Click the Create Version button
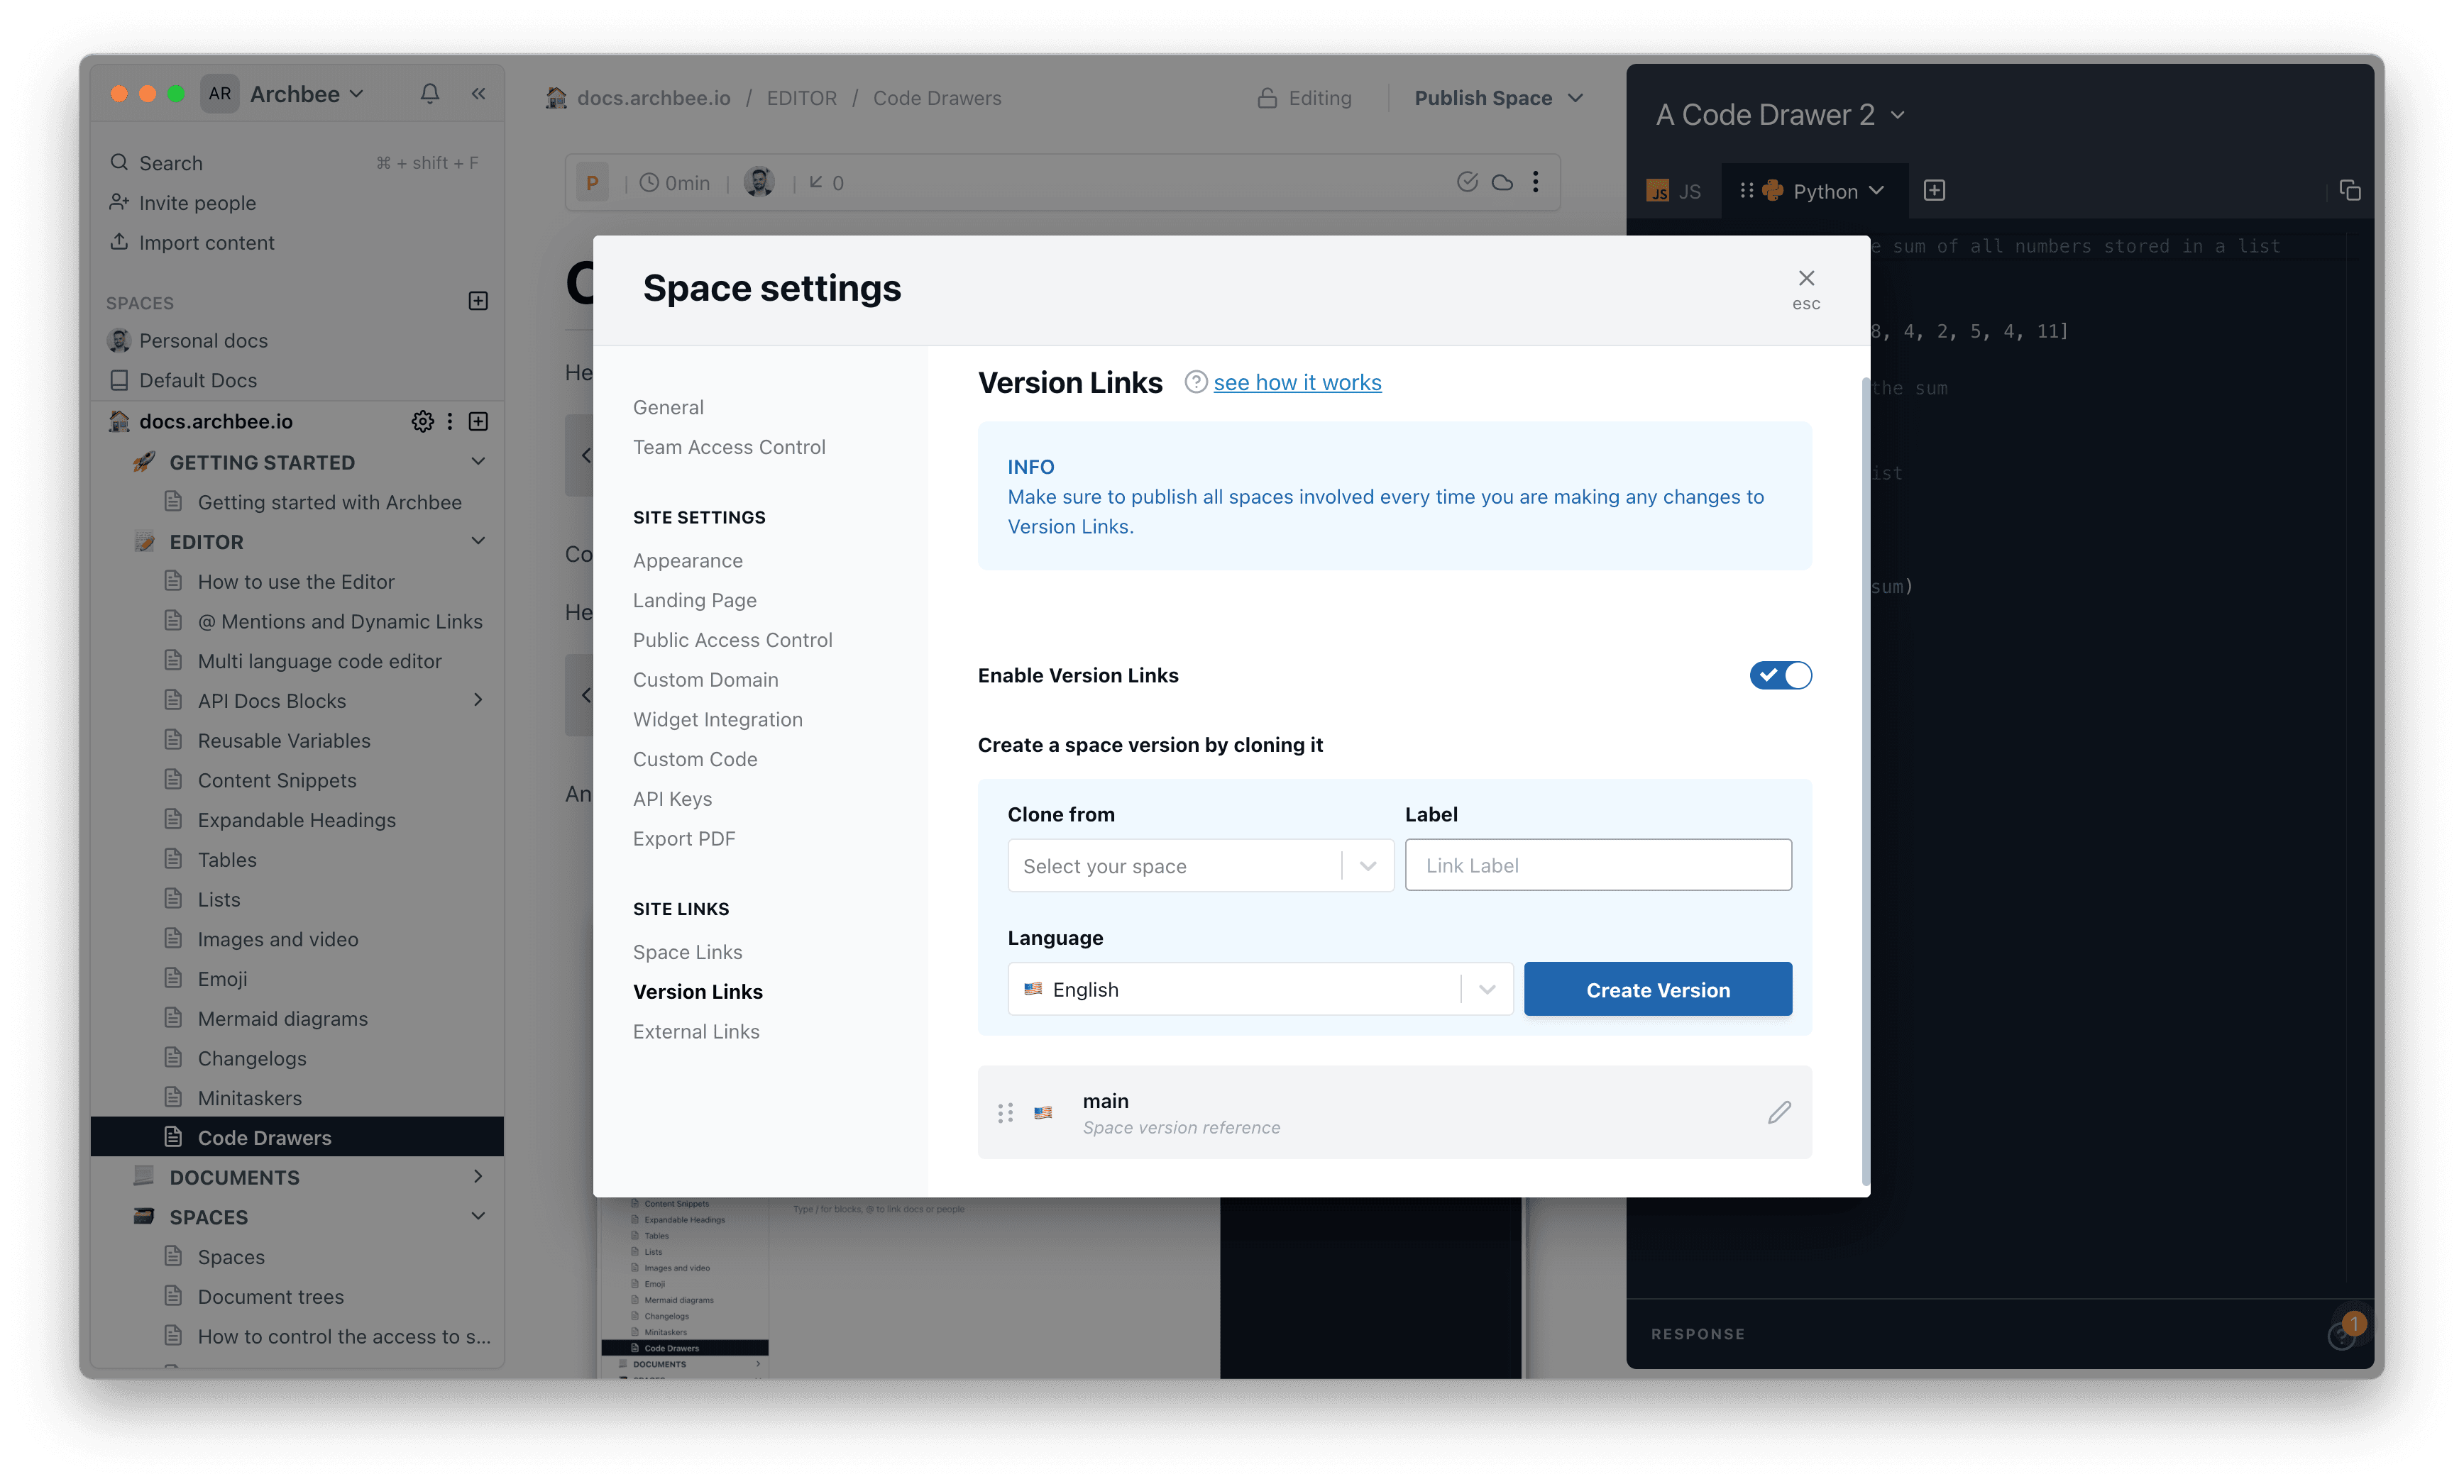 (x=1657, y=990)
